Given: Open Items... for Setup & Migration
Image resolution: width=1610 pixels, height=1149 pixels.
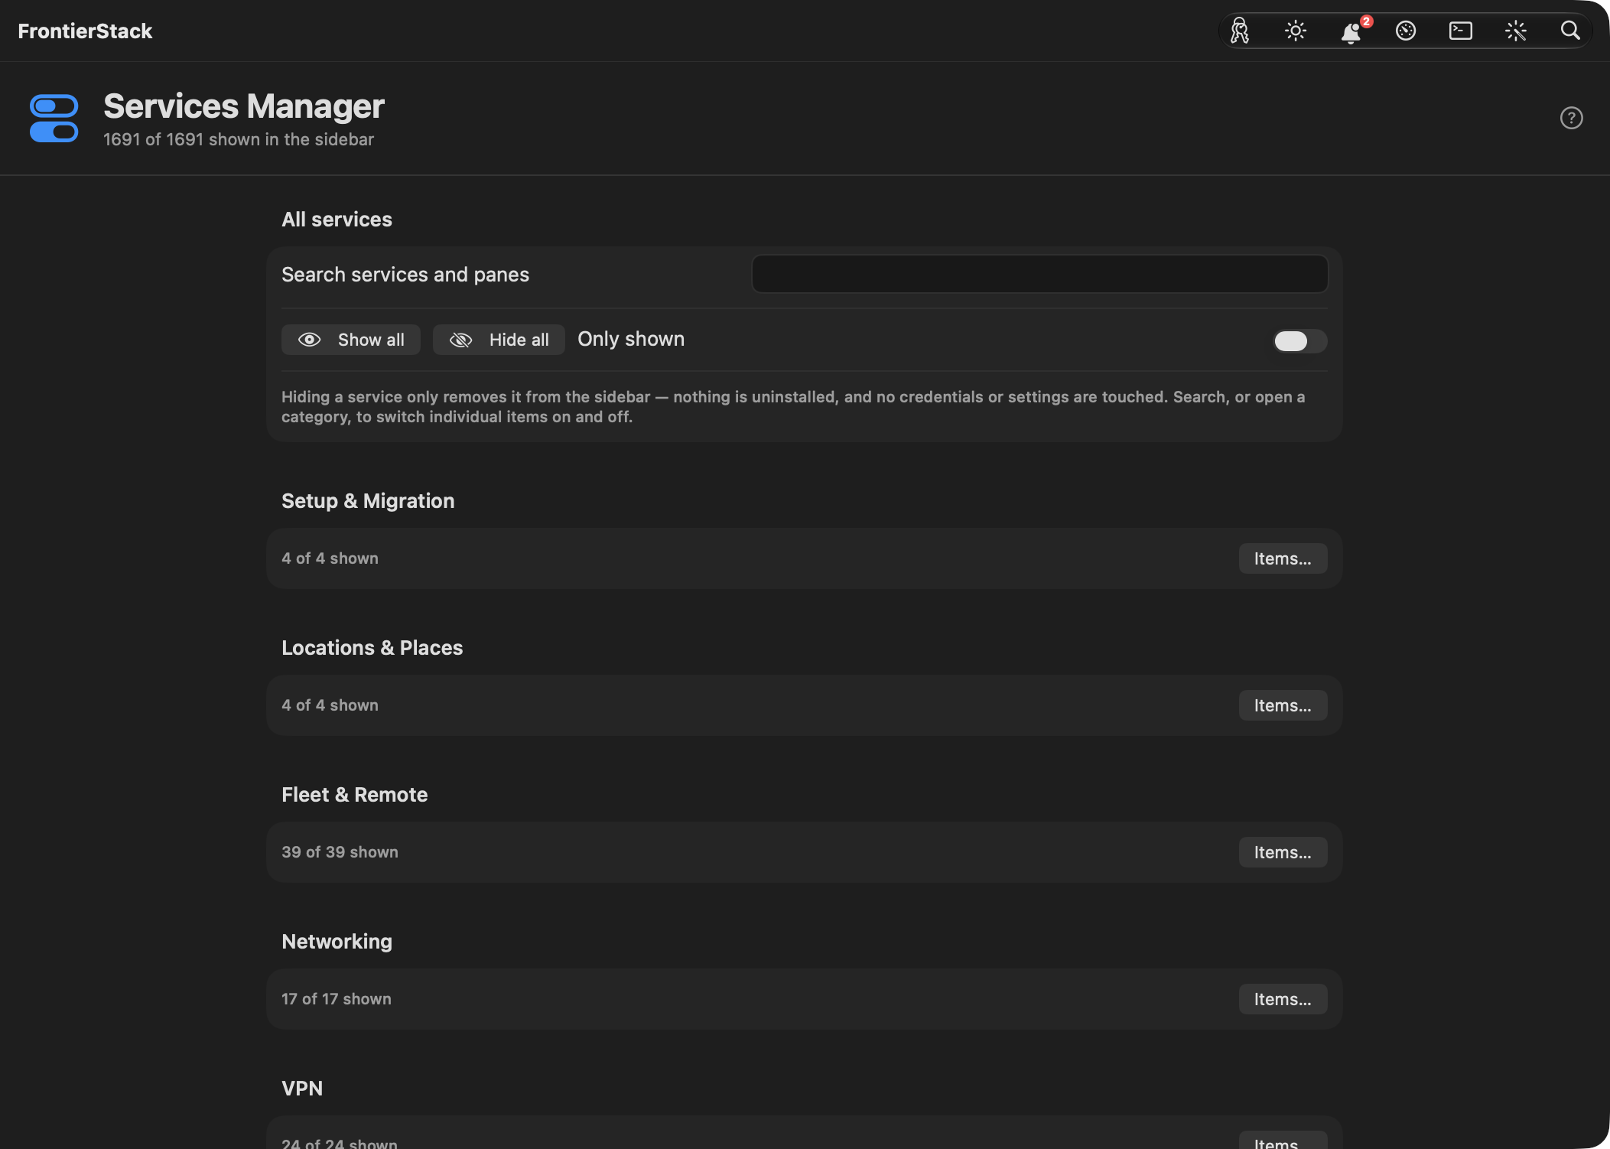Looking at the screenshot, I should (1283, 558).
